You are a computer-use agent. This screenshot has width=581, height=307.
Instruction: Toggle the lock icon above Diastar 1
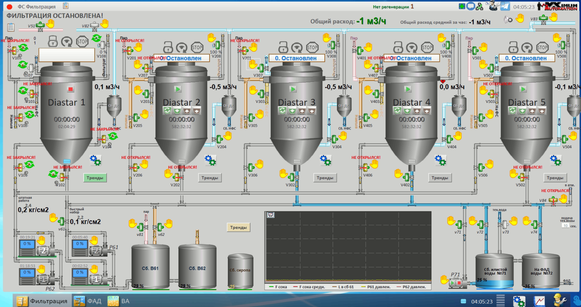click(53, 42)
